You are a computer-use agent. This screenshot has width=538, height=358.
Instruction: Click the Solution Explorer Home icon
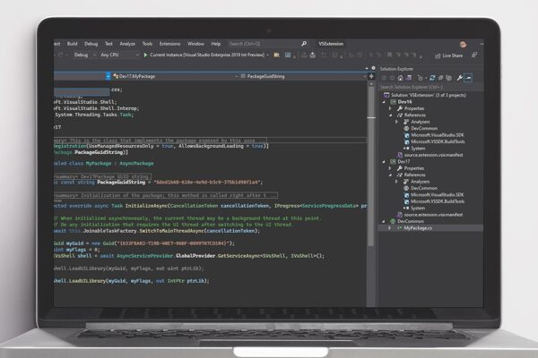coord(400,78)
